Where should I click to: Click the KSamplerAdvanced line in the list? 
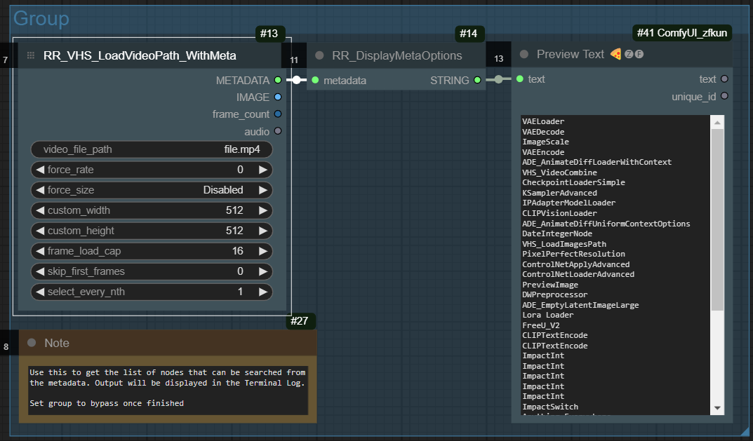(x=559, y=193)
